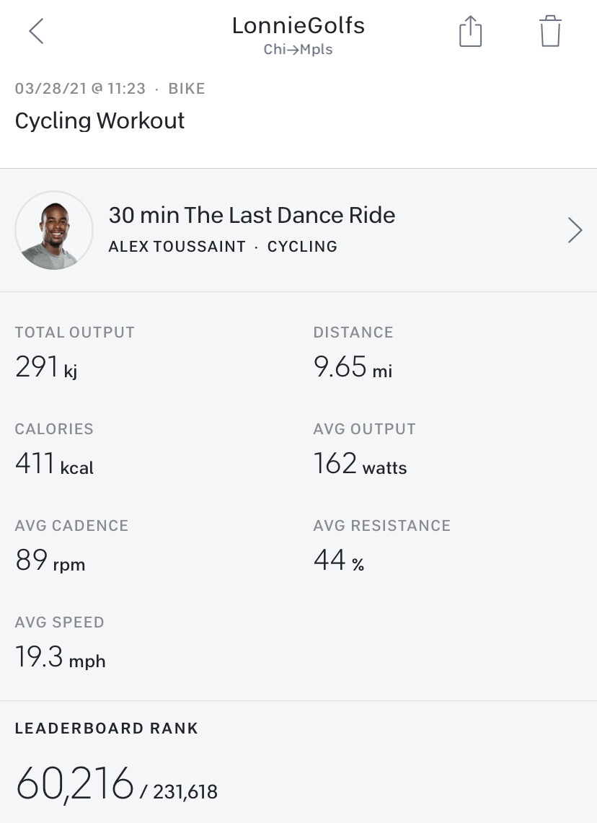597x823 pixels.
Task: Open the 30 min The Last Dance Ride
Action: [x=252, y=215]
